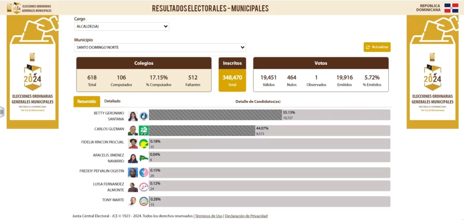The image size is (464, 220).
Task: Click the Dominican Republic flag icon
Action: click(x=451, y=8)
